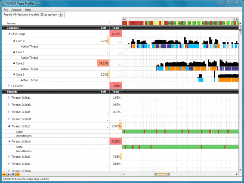The height and width of the screenshot is (183, 244).
Task: Open the File menu
Action: click(6, 10)
